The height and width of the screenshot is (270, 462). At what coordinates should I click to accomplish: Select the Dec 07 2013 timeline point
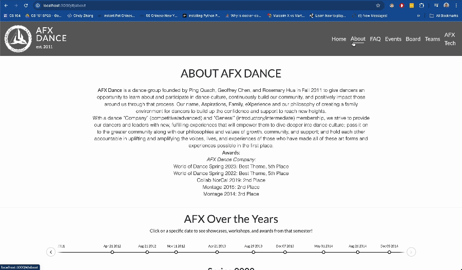point(285,252)
